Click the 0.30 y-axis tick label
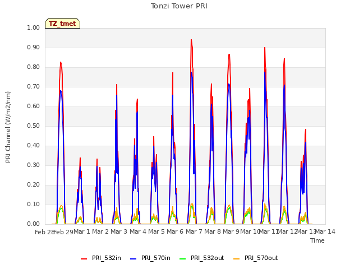 pos(34,165)
